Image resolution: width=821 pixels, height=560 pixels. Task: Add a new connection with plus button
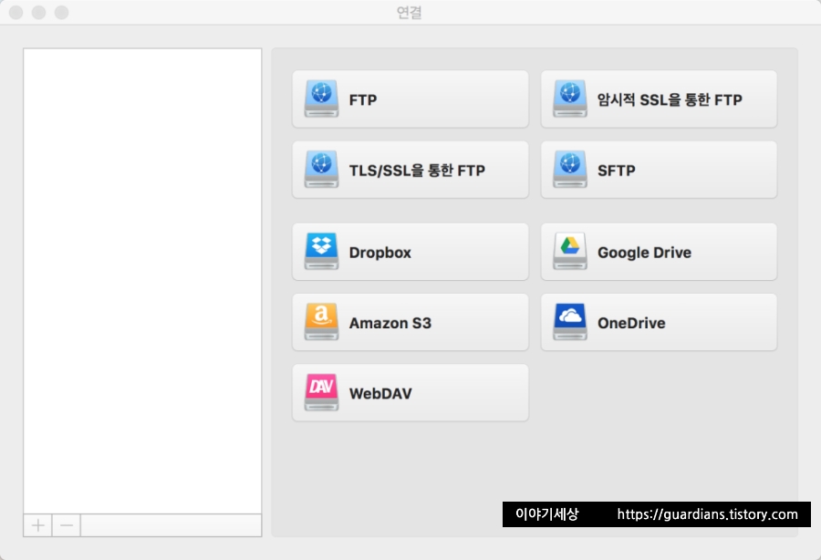37,525
